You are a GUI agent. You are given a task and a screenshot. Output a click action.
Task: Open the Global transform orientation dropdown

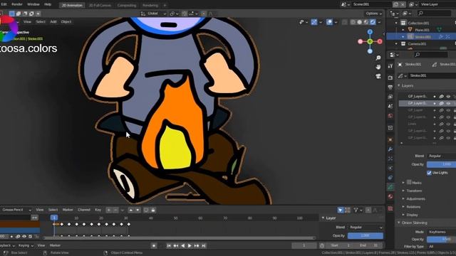(x=153, y=14)
